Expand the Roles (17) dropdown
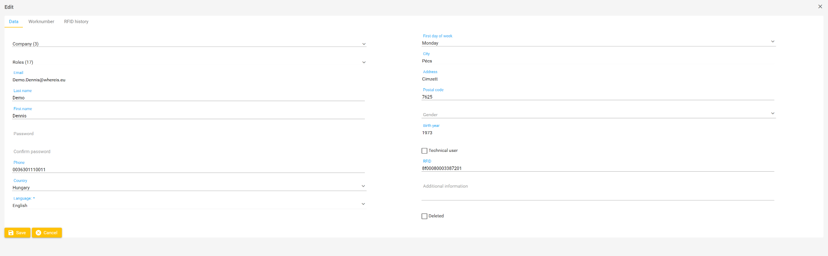Viewport: 828px width, 256px height. pos(189,62)
